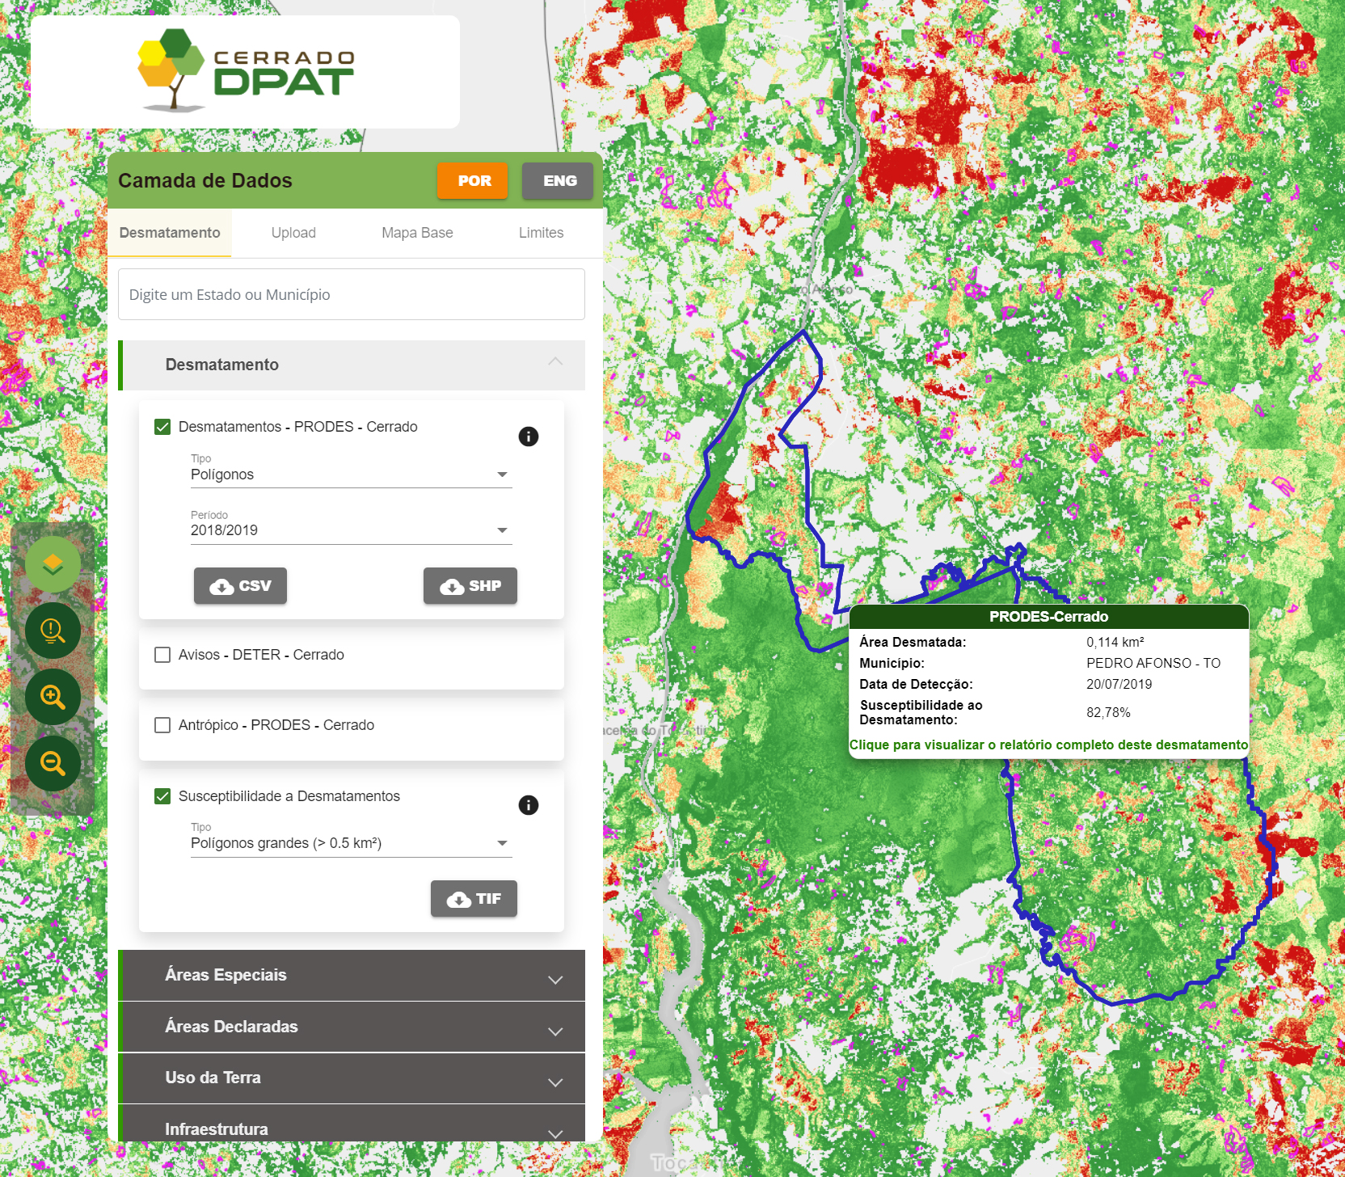
Task: Click the 0,114 km² area value
Action: tap(1115, 642)
